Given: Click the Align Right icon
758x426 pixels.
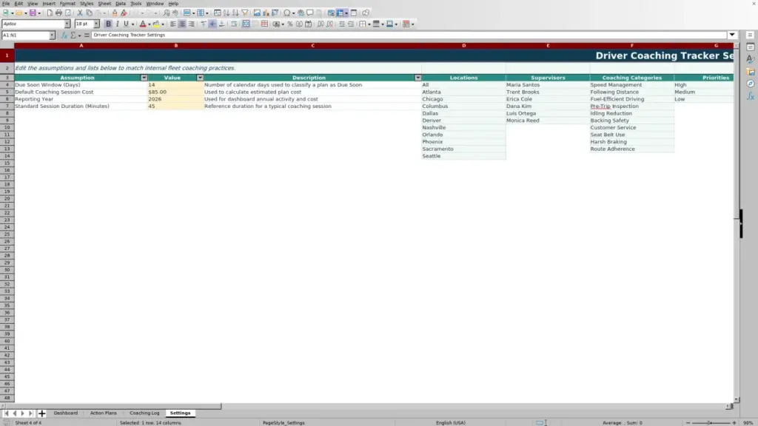Looking at the screenshot, I should [192, 24].
